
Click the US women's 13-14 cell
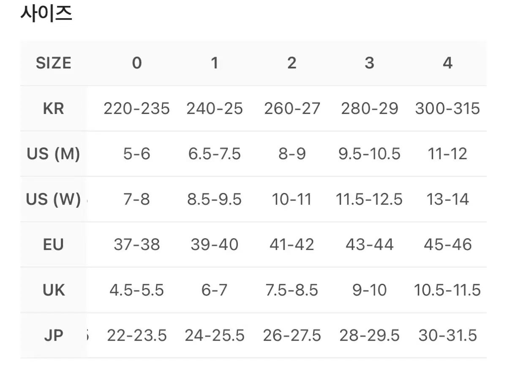coord(447,199)
